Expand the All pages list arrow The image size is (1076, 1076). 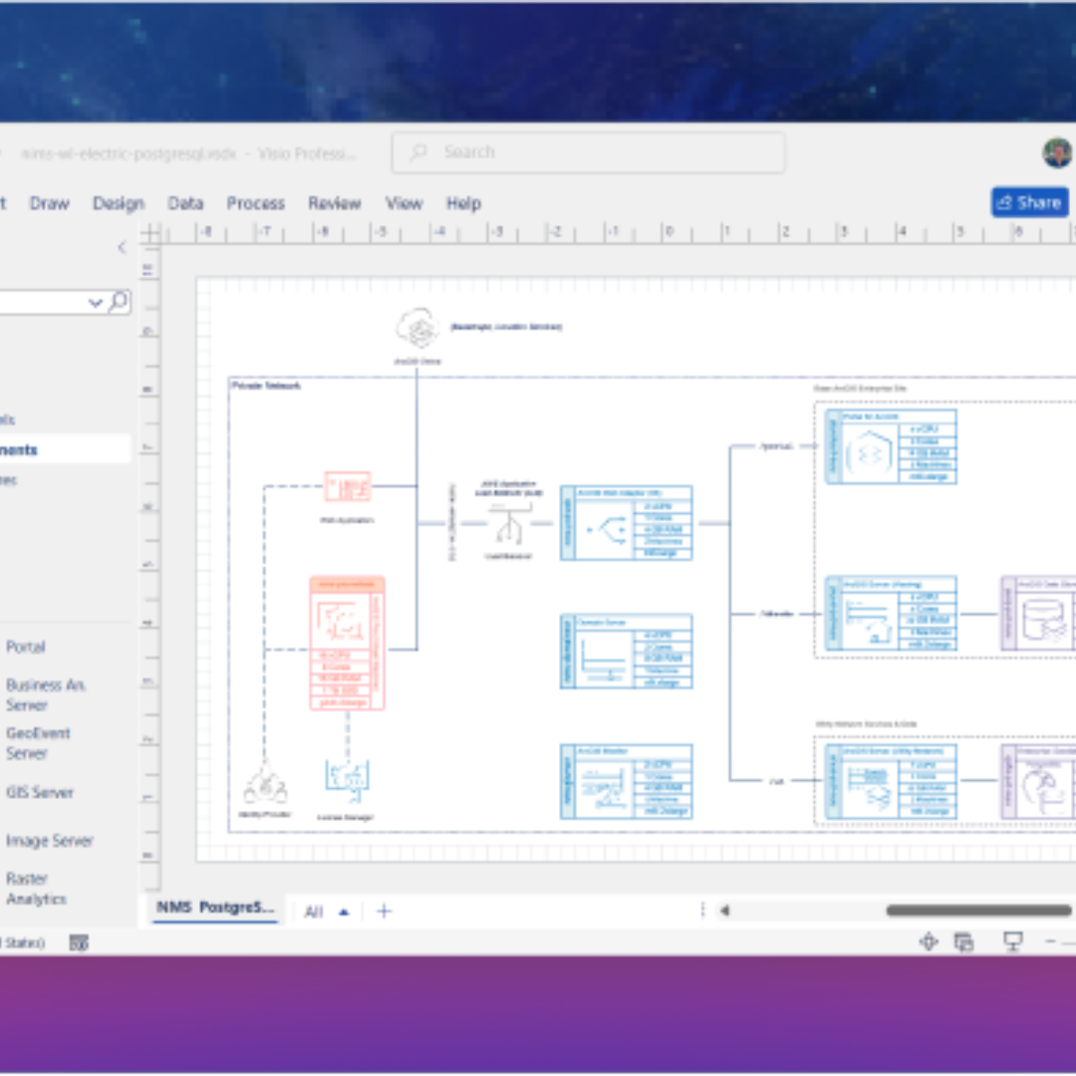pos(344,912)
